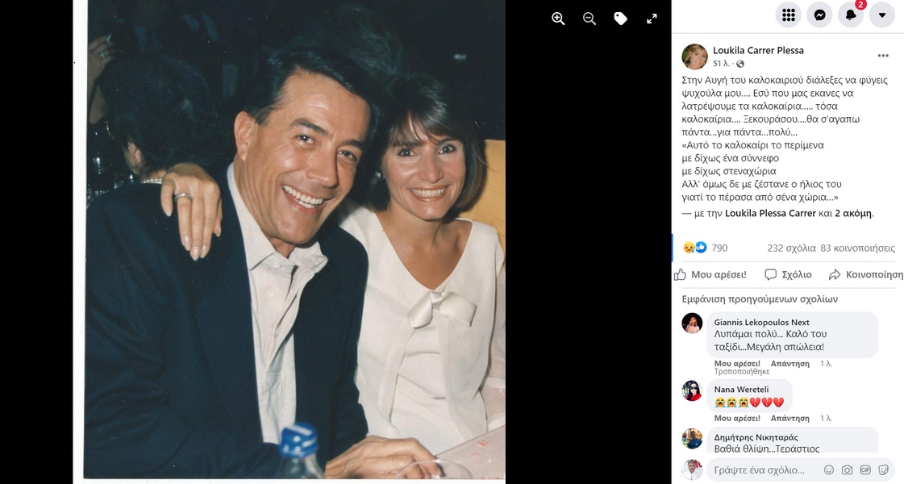Type in the comment input field
This screenshot has width=904, height=484.
758,469
